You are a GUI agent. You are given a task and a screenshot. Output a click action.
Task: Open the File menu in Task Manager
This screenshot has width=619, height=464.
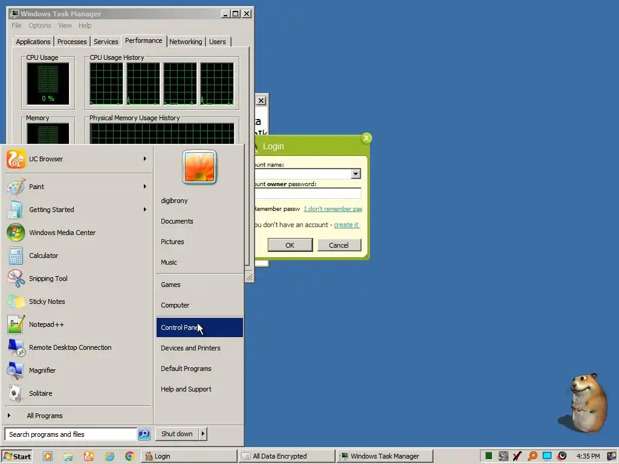16,25
